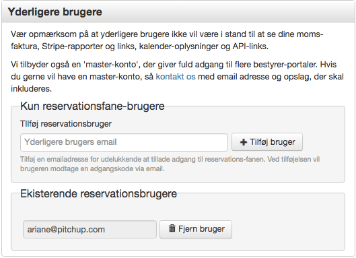The image size is (356, 258).
Task: Click the API-links text in first paragraph
Action: [250, 46]
